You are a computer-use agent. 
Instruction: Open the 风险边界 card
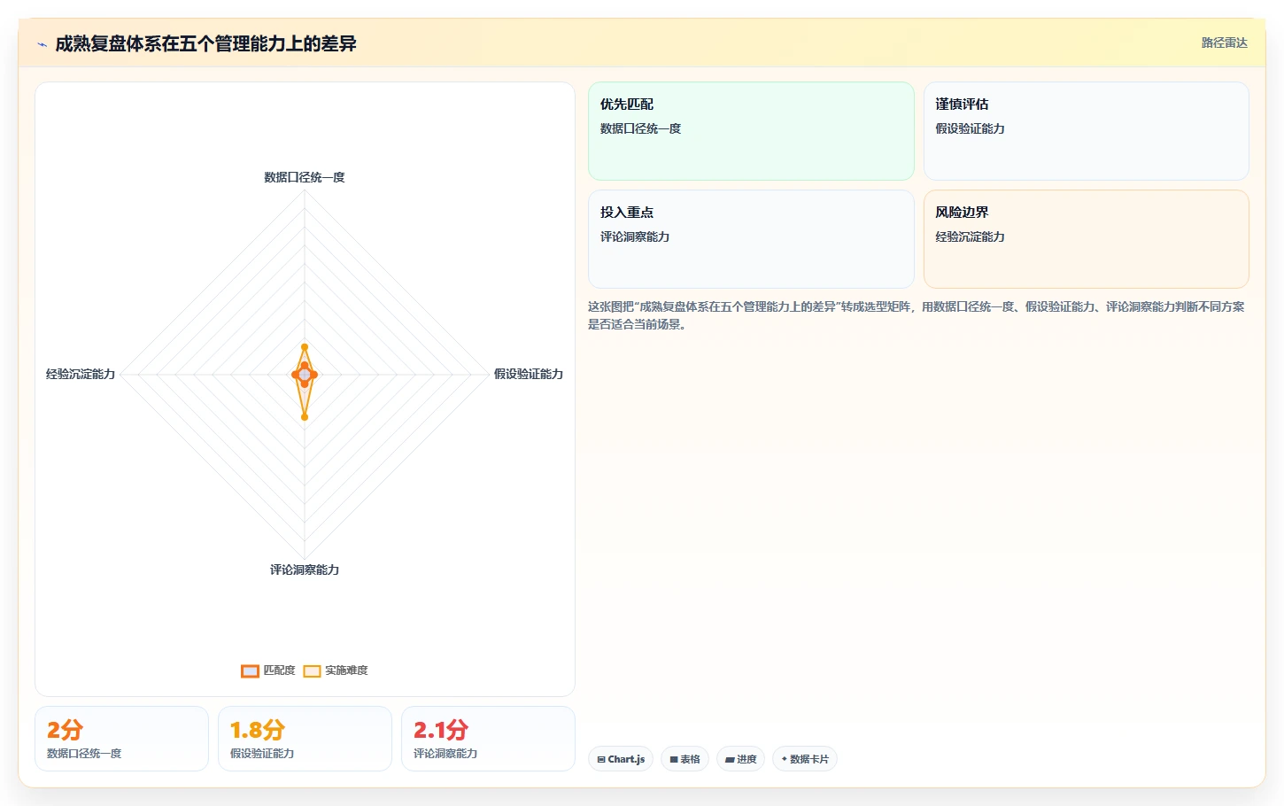tap(1086, 239)
